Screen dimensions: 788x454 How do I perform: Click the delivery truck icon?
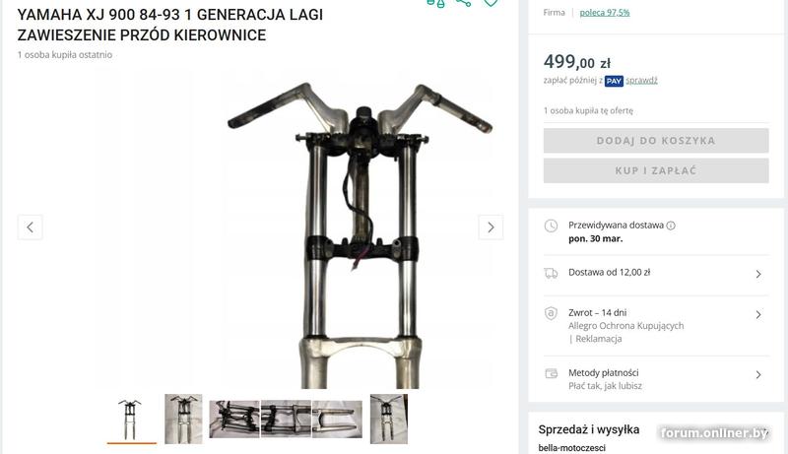pyautogui.click(x=551, y=273)
